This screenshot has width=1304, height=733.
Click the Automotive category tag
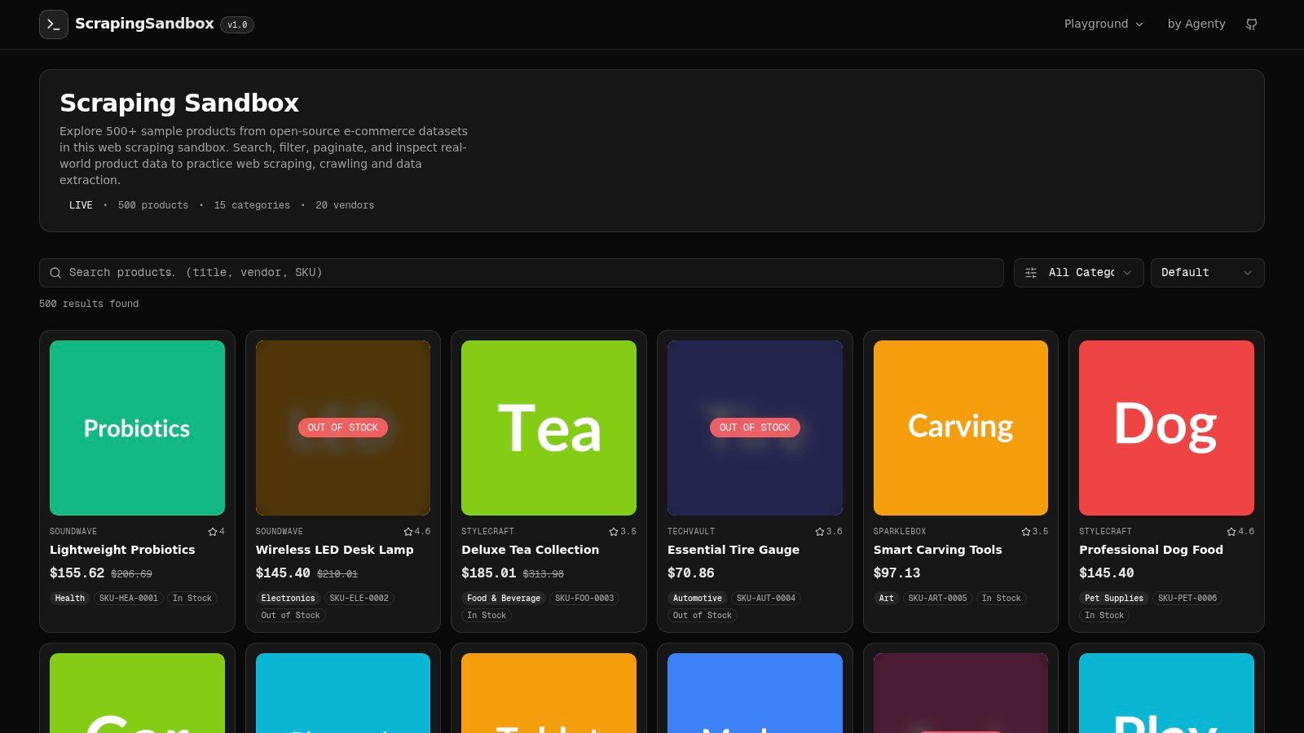pyautogui.click(x=698, y=599)
